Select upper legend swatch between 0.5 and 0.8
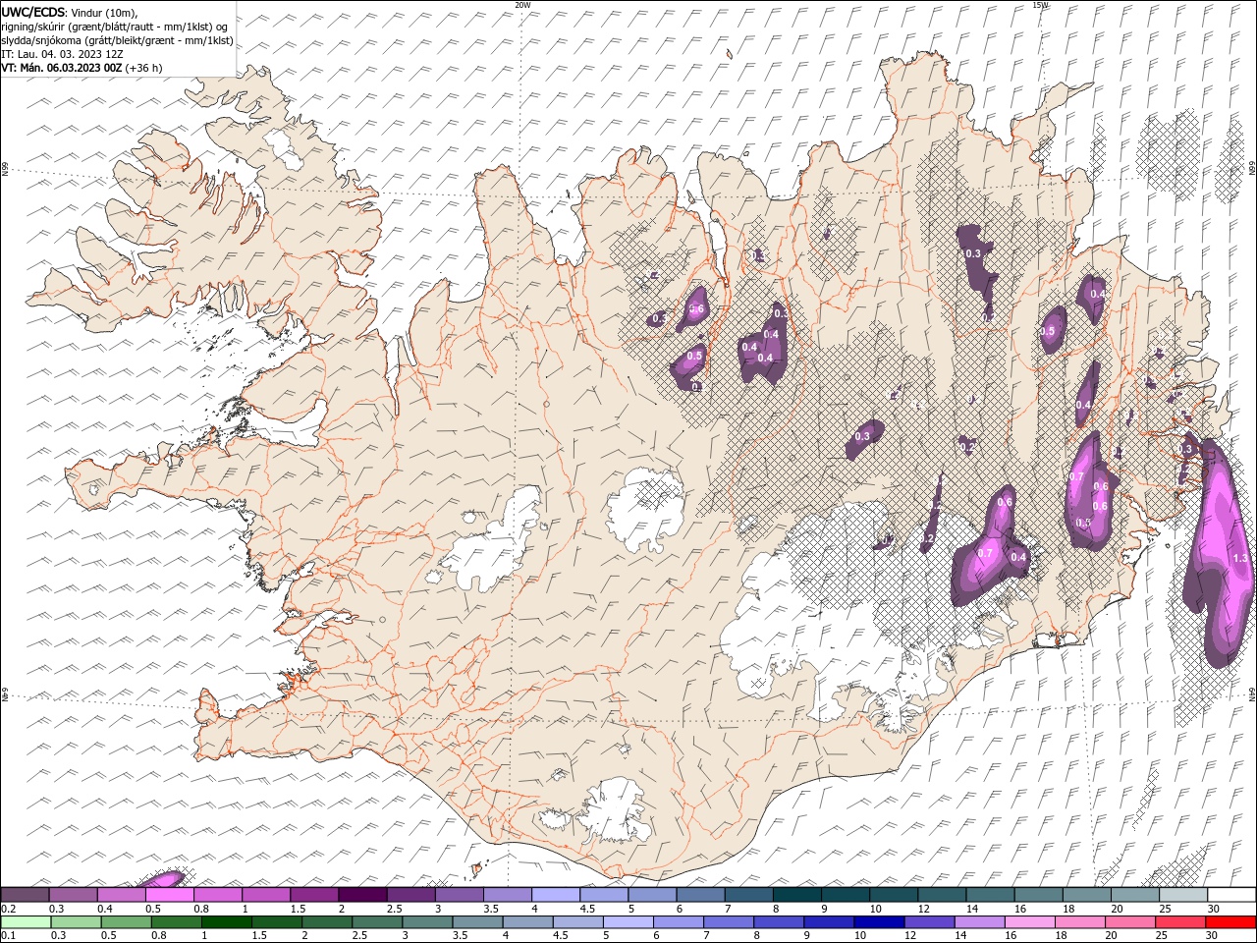The height and width of the screenshot is (943, 1257). coord(169,895)
